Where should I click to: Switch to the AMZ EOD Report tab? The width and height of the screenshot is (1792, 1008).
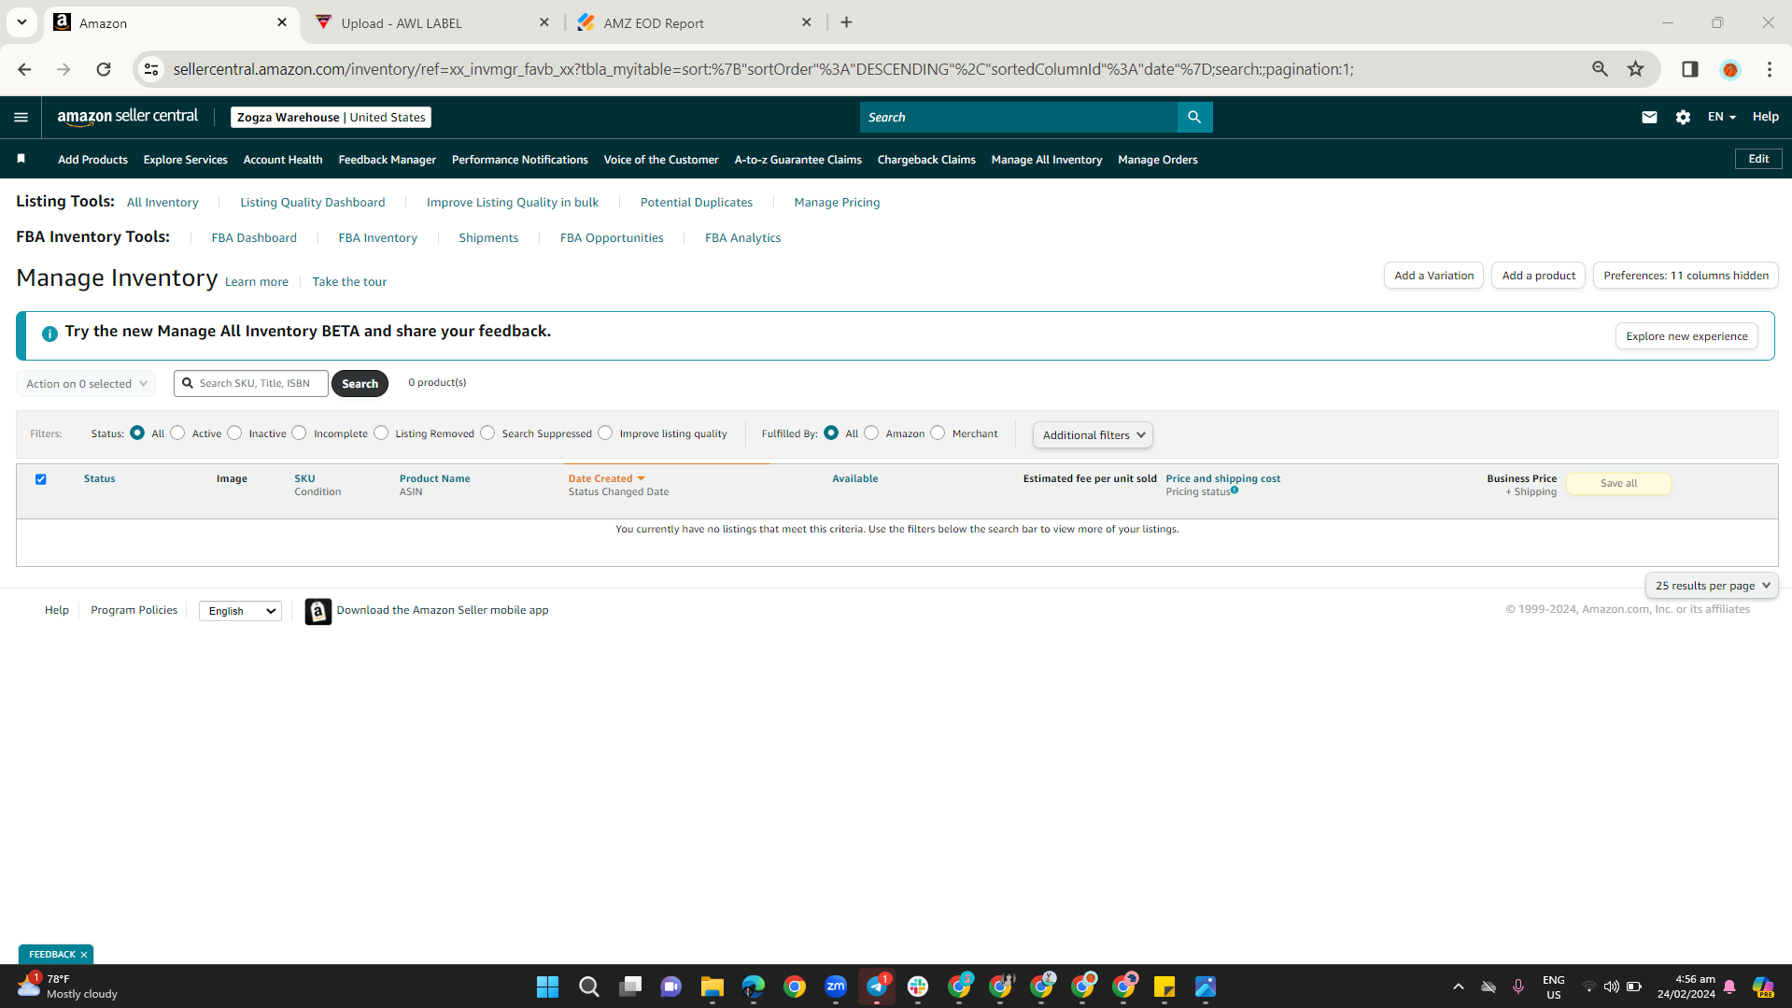click(696, 22)
